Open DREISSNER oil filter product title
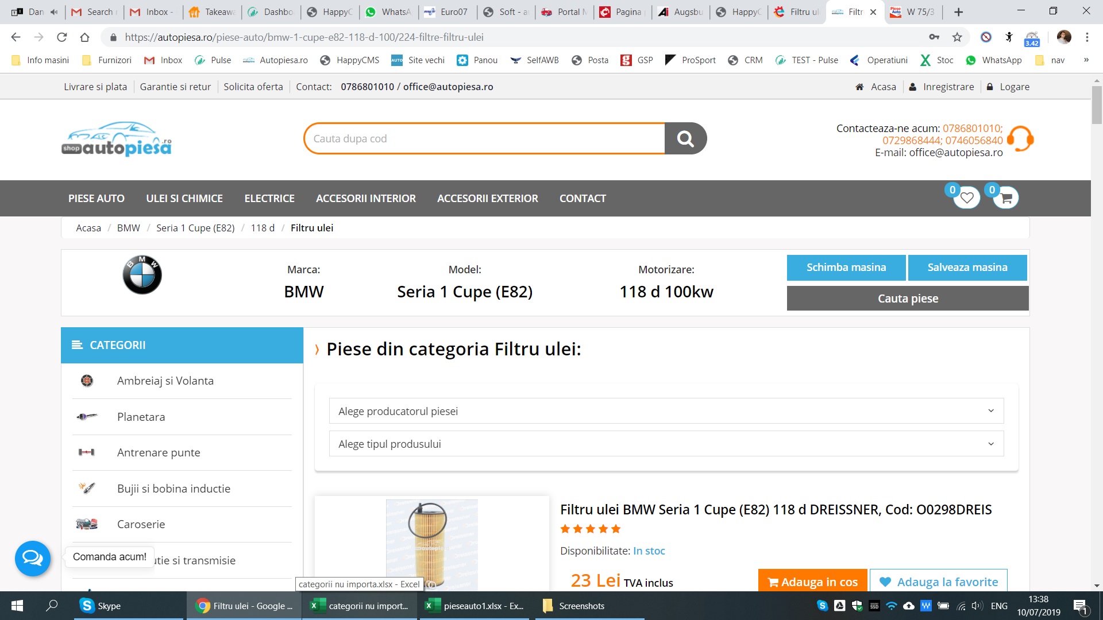The image size is (1103, 620). (776, 510)
